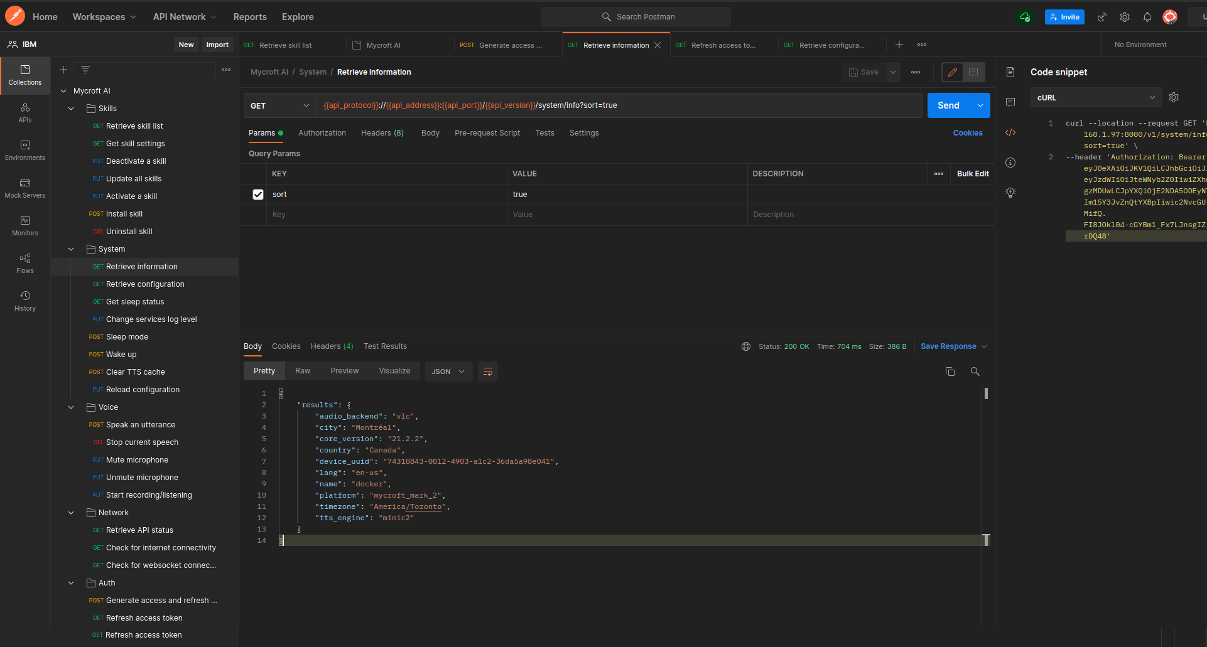The width and height of the screenshot is (1207, 647).
Task: Collapse the System folder
Action: [71, 249]
